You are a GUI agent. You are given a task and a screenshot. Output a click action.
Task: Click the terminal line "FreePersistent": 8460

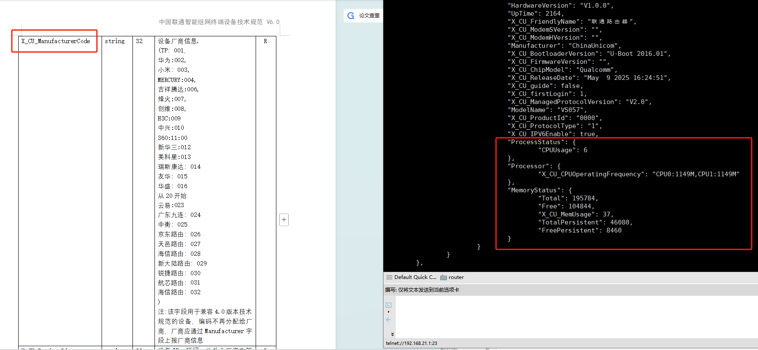tap(580, 230)
